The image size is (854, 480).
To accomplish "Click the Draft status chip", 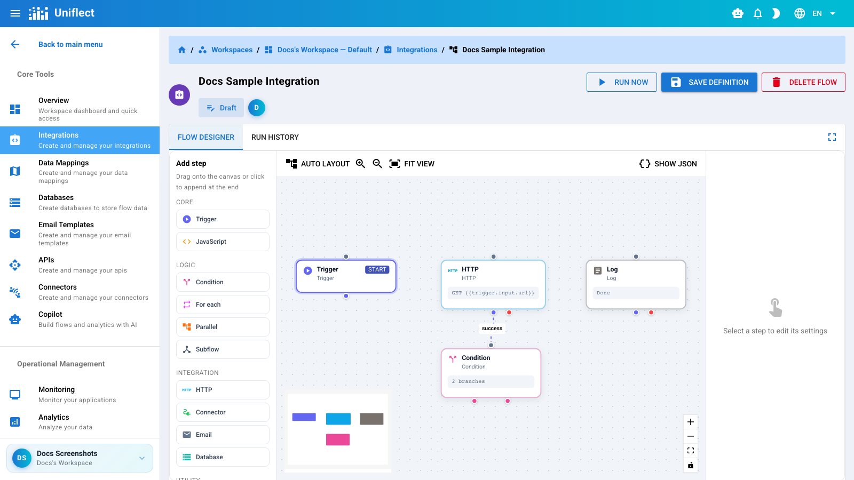I will (221, 108).
